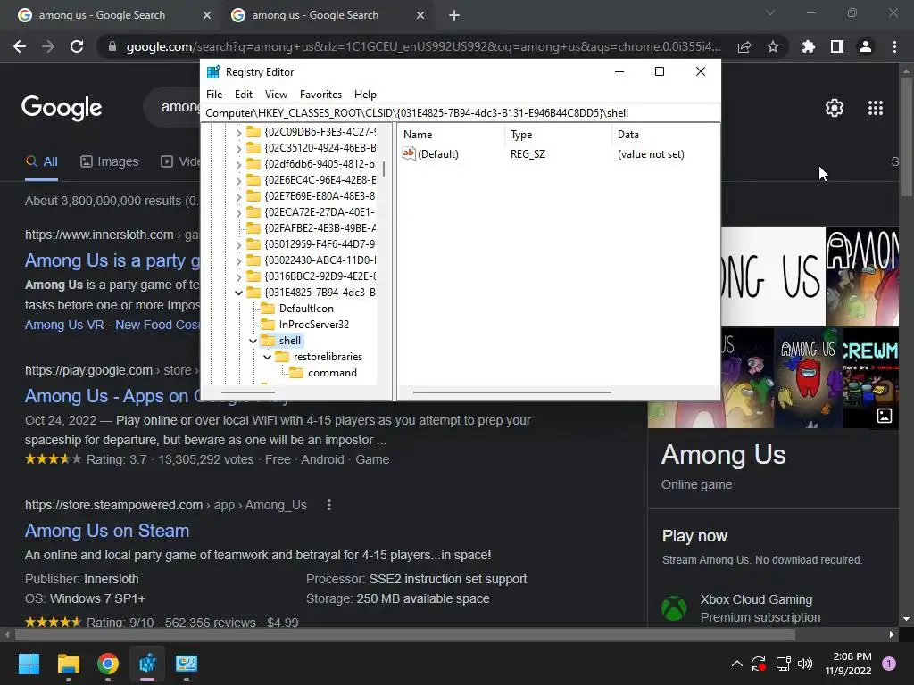Open the Edit menu in Registry Editor

click(244, 95)
